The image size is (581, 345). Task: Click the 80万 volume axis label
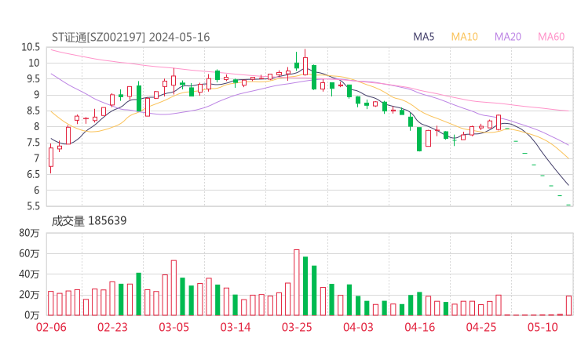30,233
